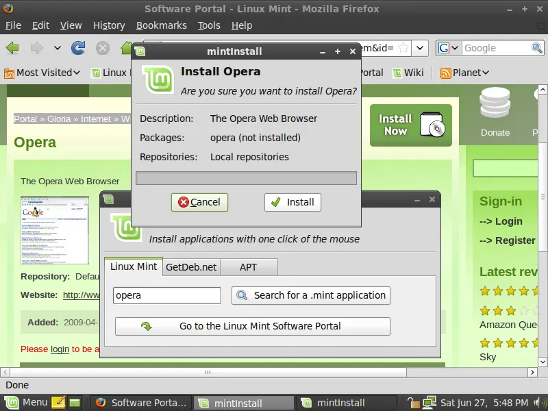Click the Firefox back arrow button
548x411 pixels.
click(12, 48)
